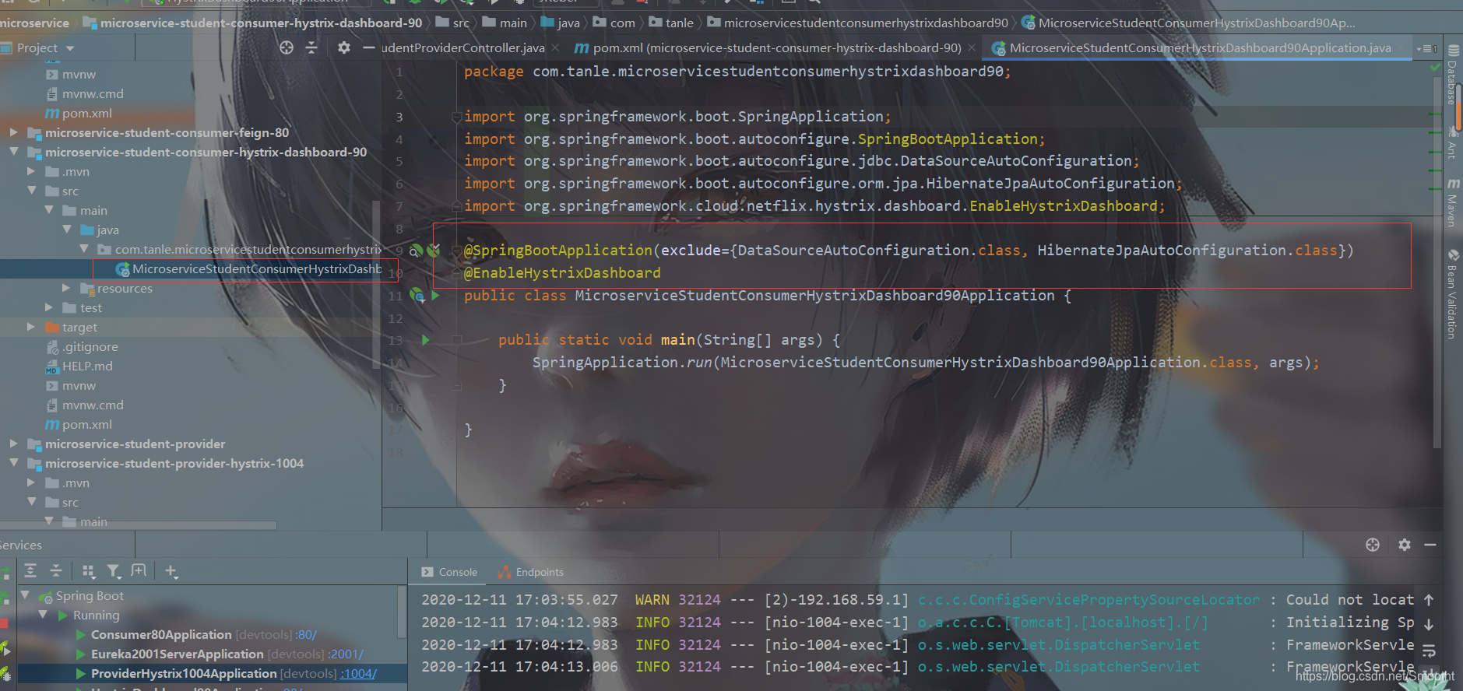1463x691 pixels.
Task: Open Filter options in Services
Action: pyautogui.click(x=114, y=572)
